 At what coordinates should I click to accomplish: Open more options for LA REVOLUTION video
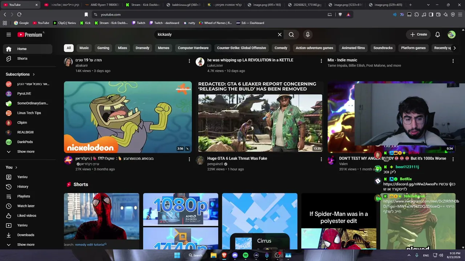[321, 61]
